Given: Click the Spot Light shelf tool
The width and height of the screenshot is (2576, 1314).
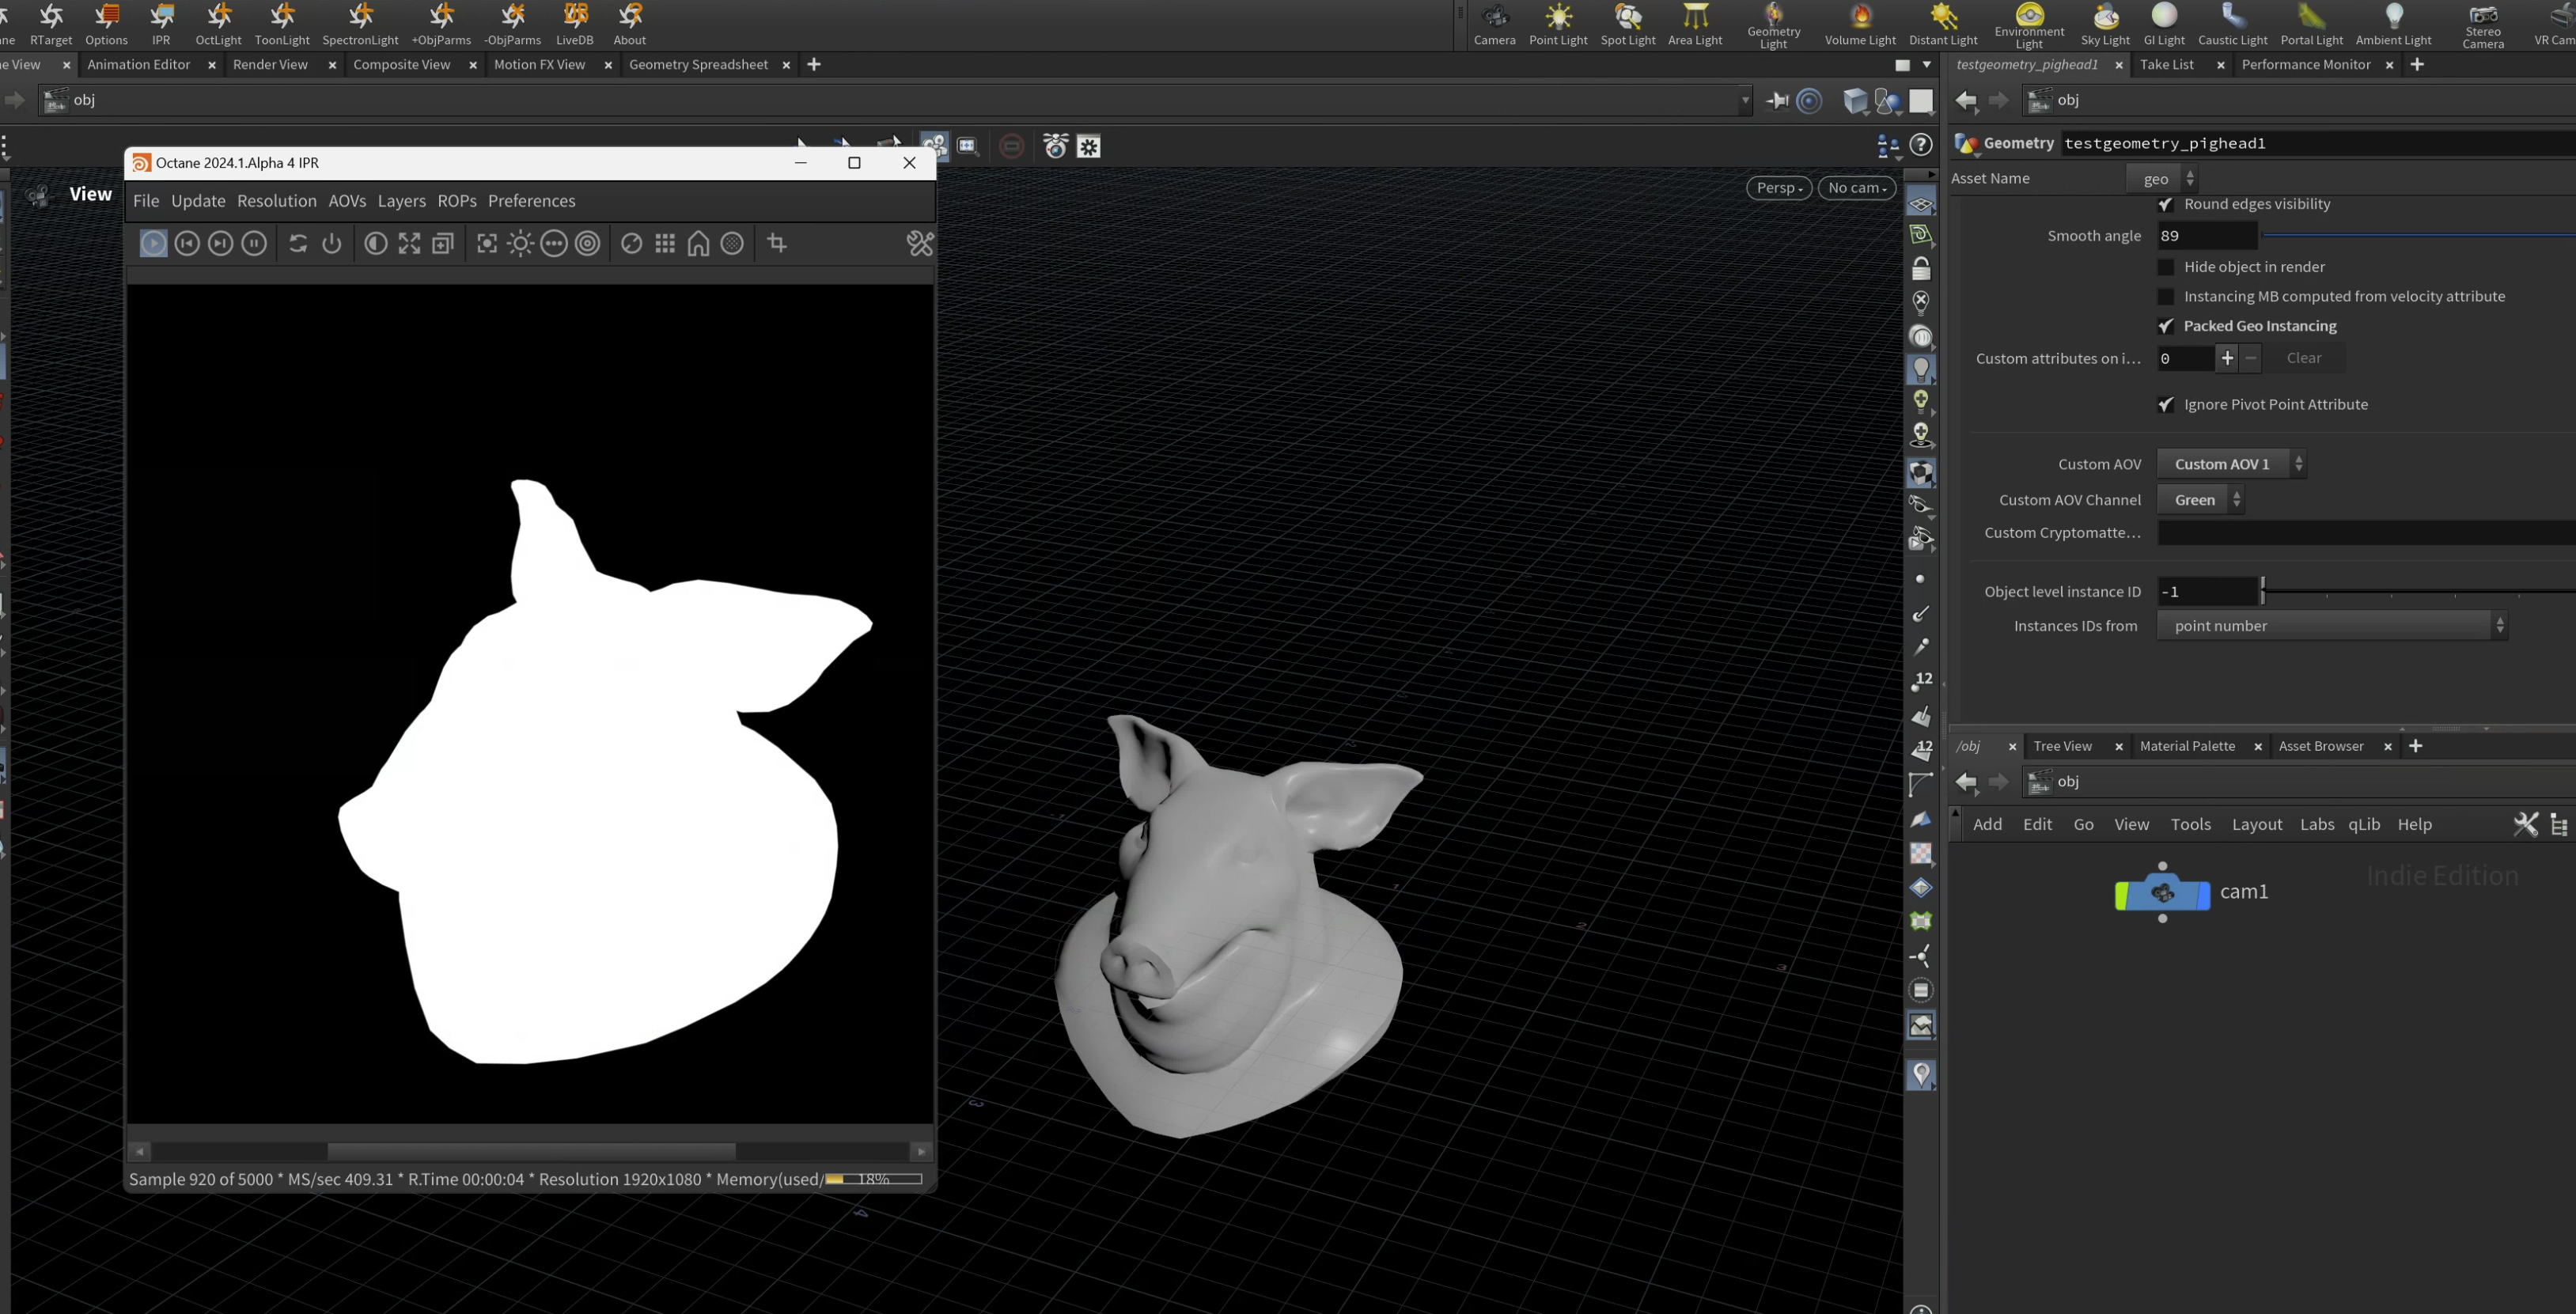Looking at the screenshot, I should pyautogui.click(x=1628, y=24).
